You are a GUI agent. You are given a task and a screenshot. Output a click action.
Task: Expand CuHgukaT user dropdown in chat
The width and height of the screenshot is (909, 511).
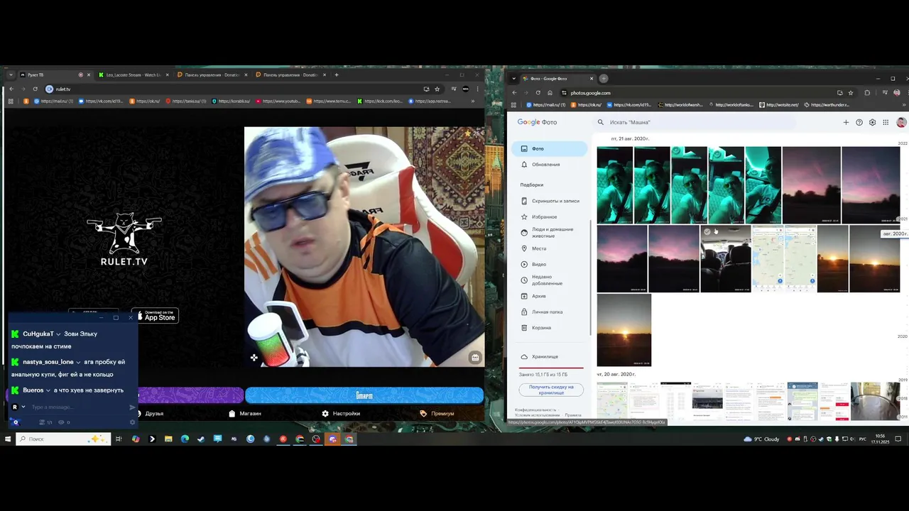58,334
